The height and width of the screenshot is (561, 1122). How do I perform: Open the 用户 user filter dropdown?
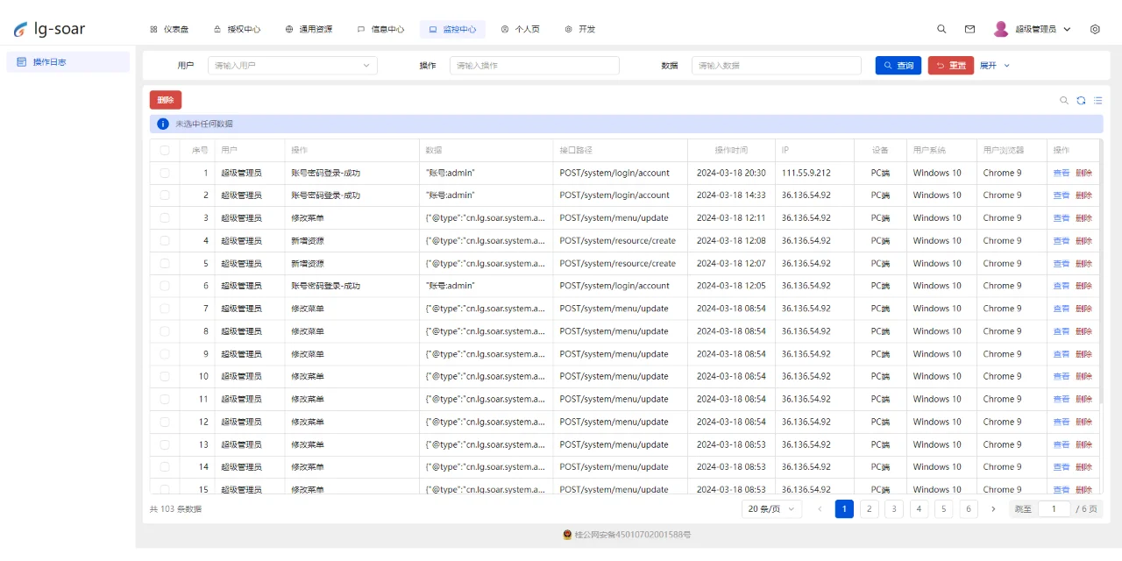coord(292,65)
